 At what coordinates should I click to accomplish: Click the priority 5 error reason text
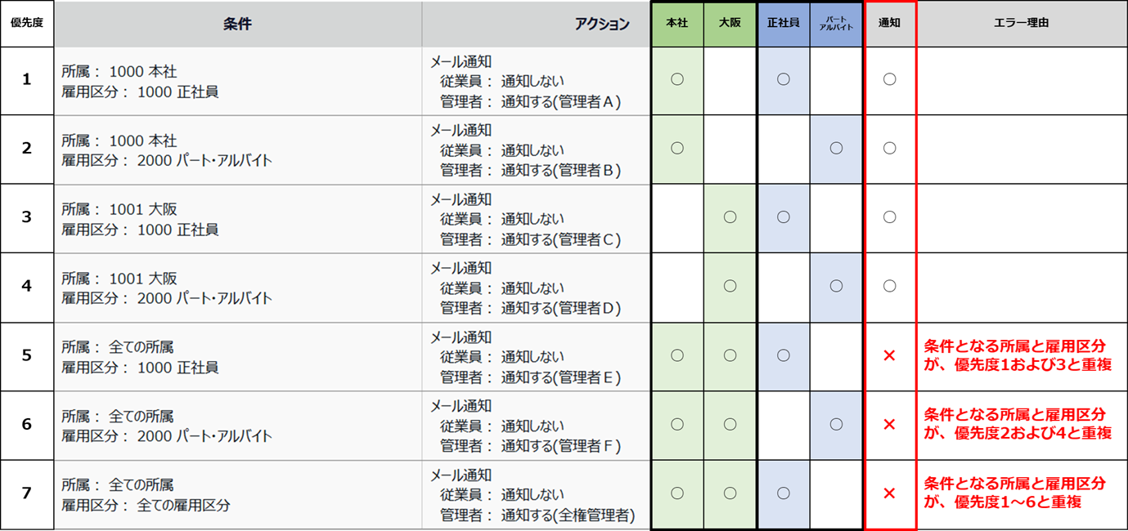coord(1017,355)
